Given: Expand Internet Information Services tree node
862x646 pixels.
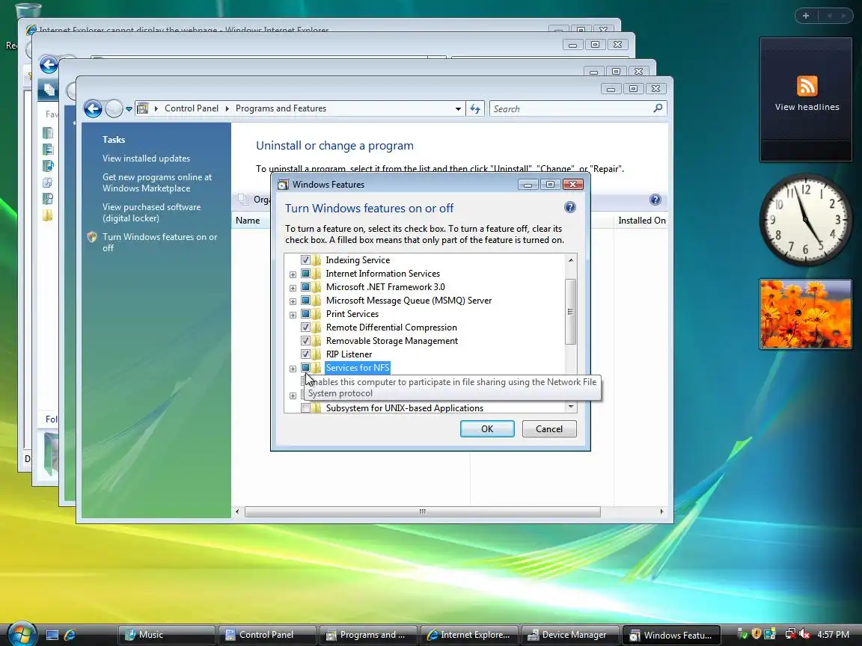Looking at the screenshot, I should (x=293, y=274).
